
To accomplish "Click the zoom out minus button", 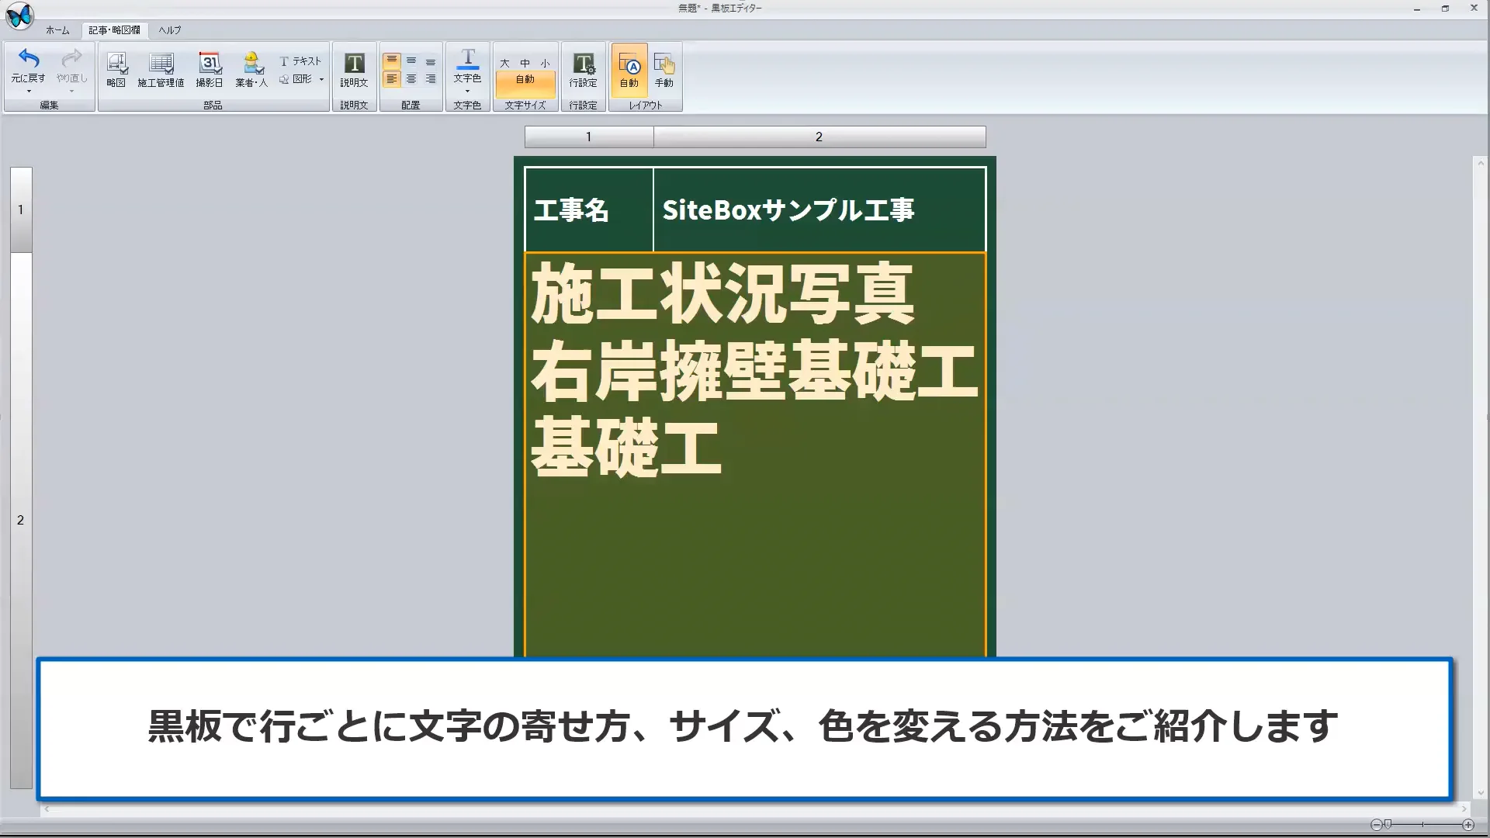I will [x=1376, y=825].
